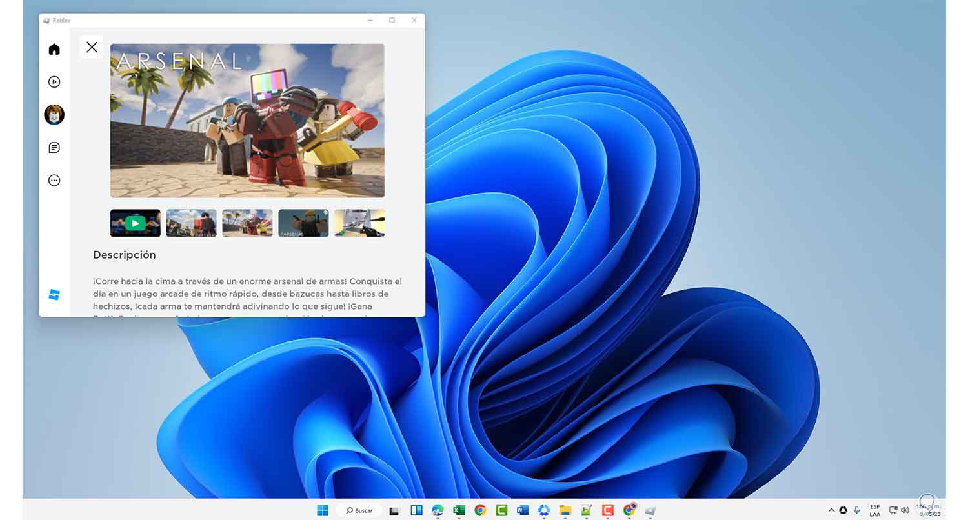Expand hidden system tray icons chevron
Screen dimensions: 968x520
coord(831,510)
